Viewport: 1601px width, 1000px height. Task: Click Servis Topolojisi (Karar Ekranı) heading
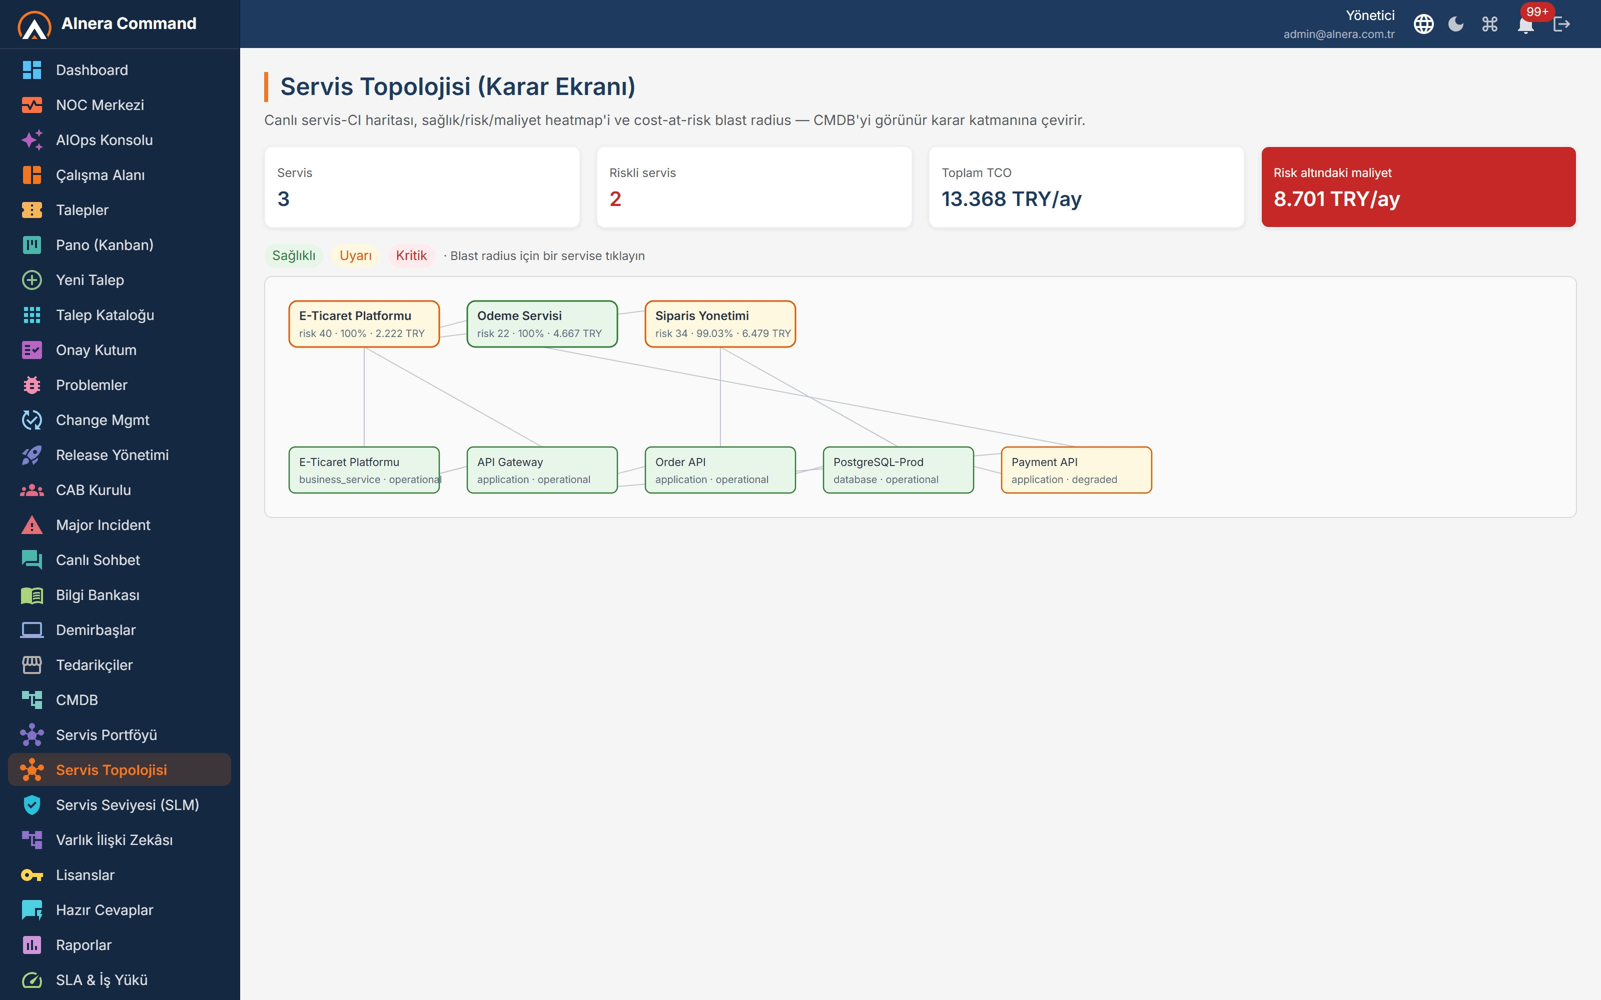[x=458, y=86]
